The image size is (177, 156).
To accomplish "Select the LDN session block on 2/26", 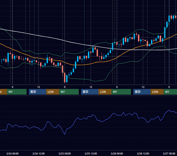I will (157, 92).
